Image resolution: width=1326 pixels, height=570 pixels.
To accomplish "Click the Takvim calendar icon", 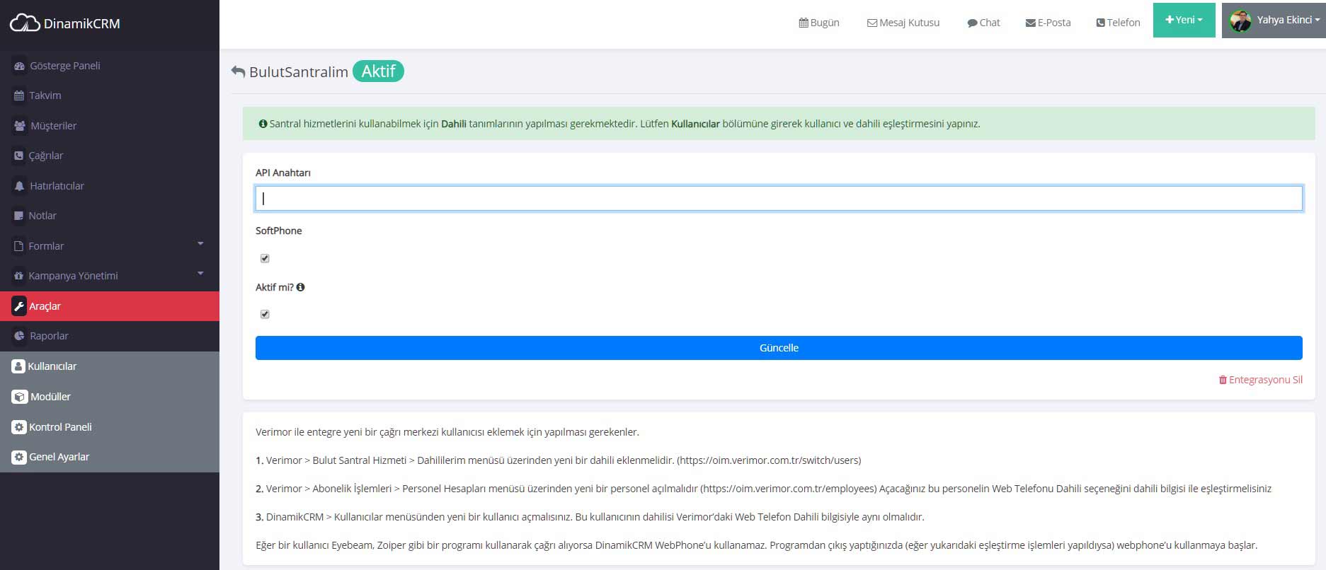I will (x=19, y=95).
